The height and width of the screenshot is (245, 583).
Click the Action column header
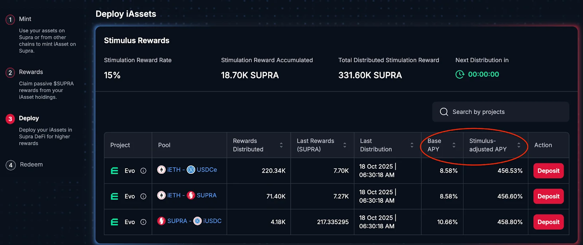point(543,145)
